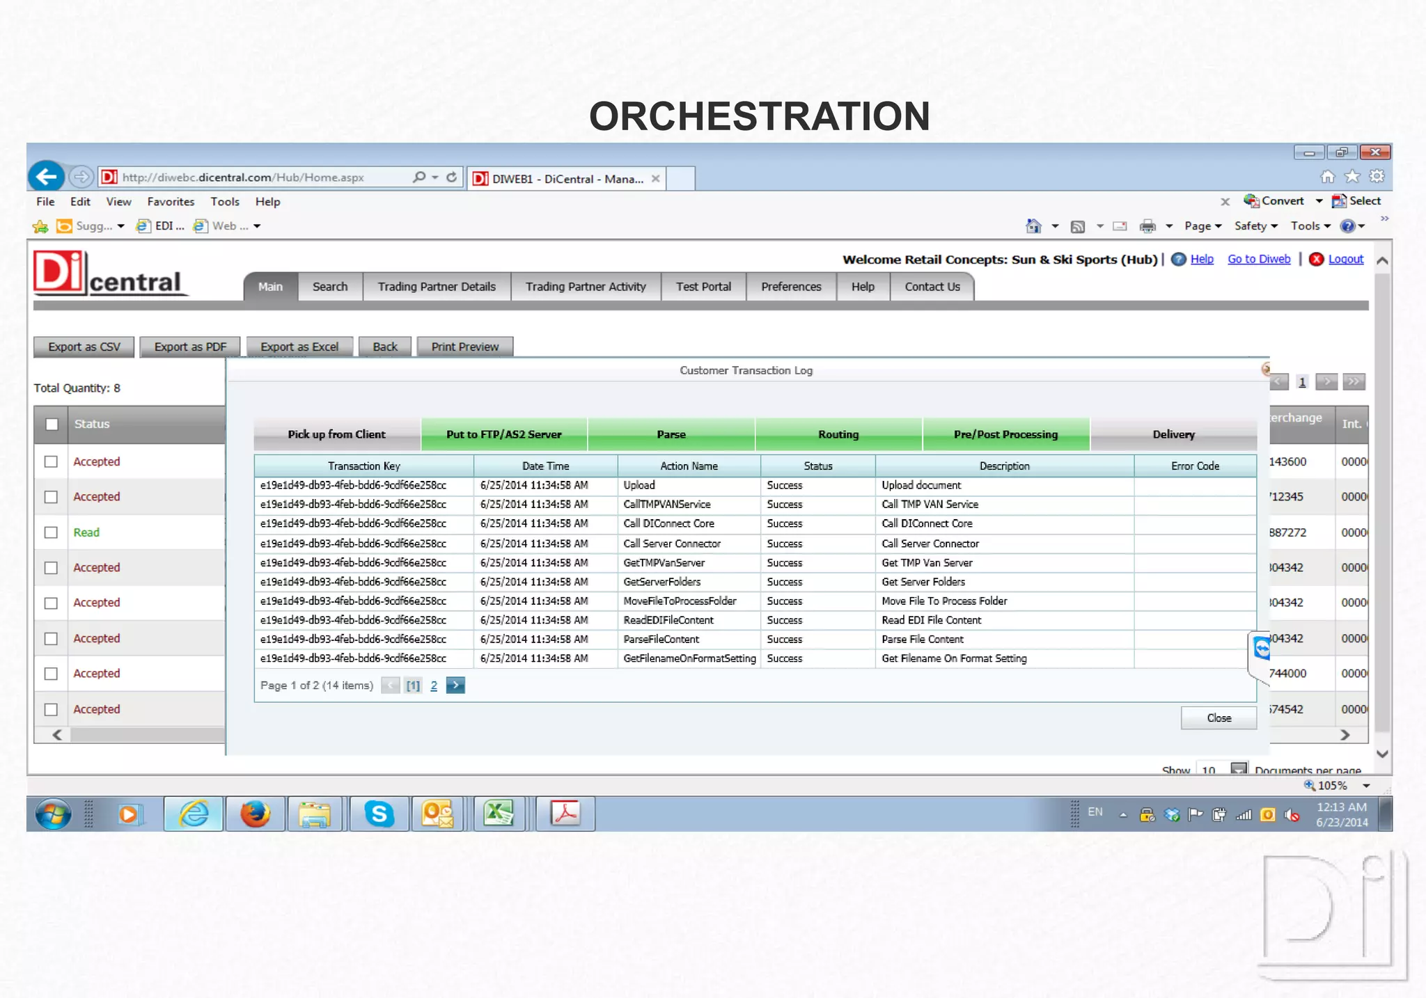The image size is (1426, 998).
Task: Click the Windows Start orb
Action: point(54,814)
